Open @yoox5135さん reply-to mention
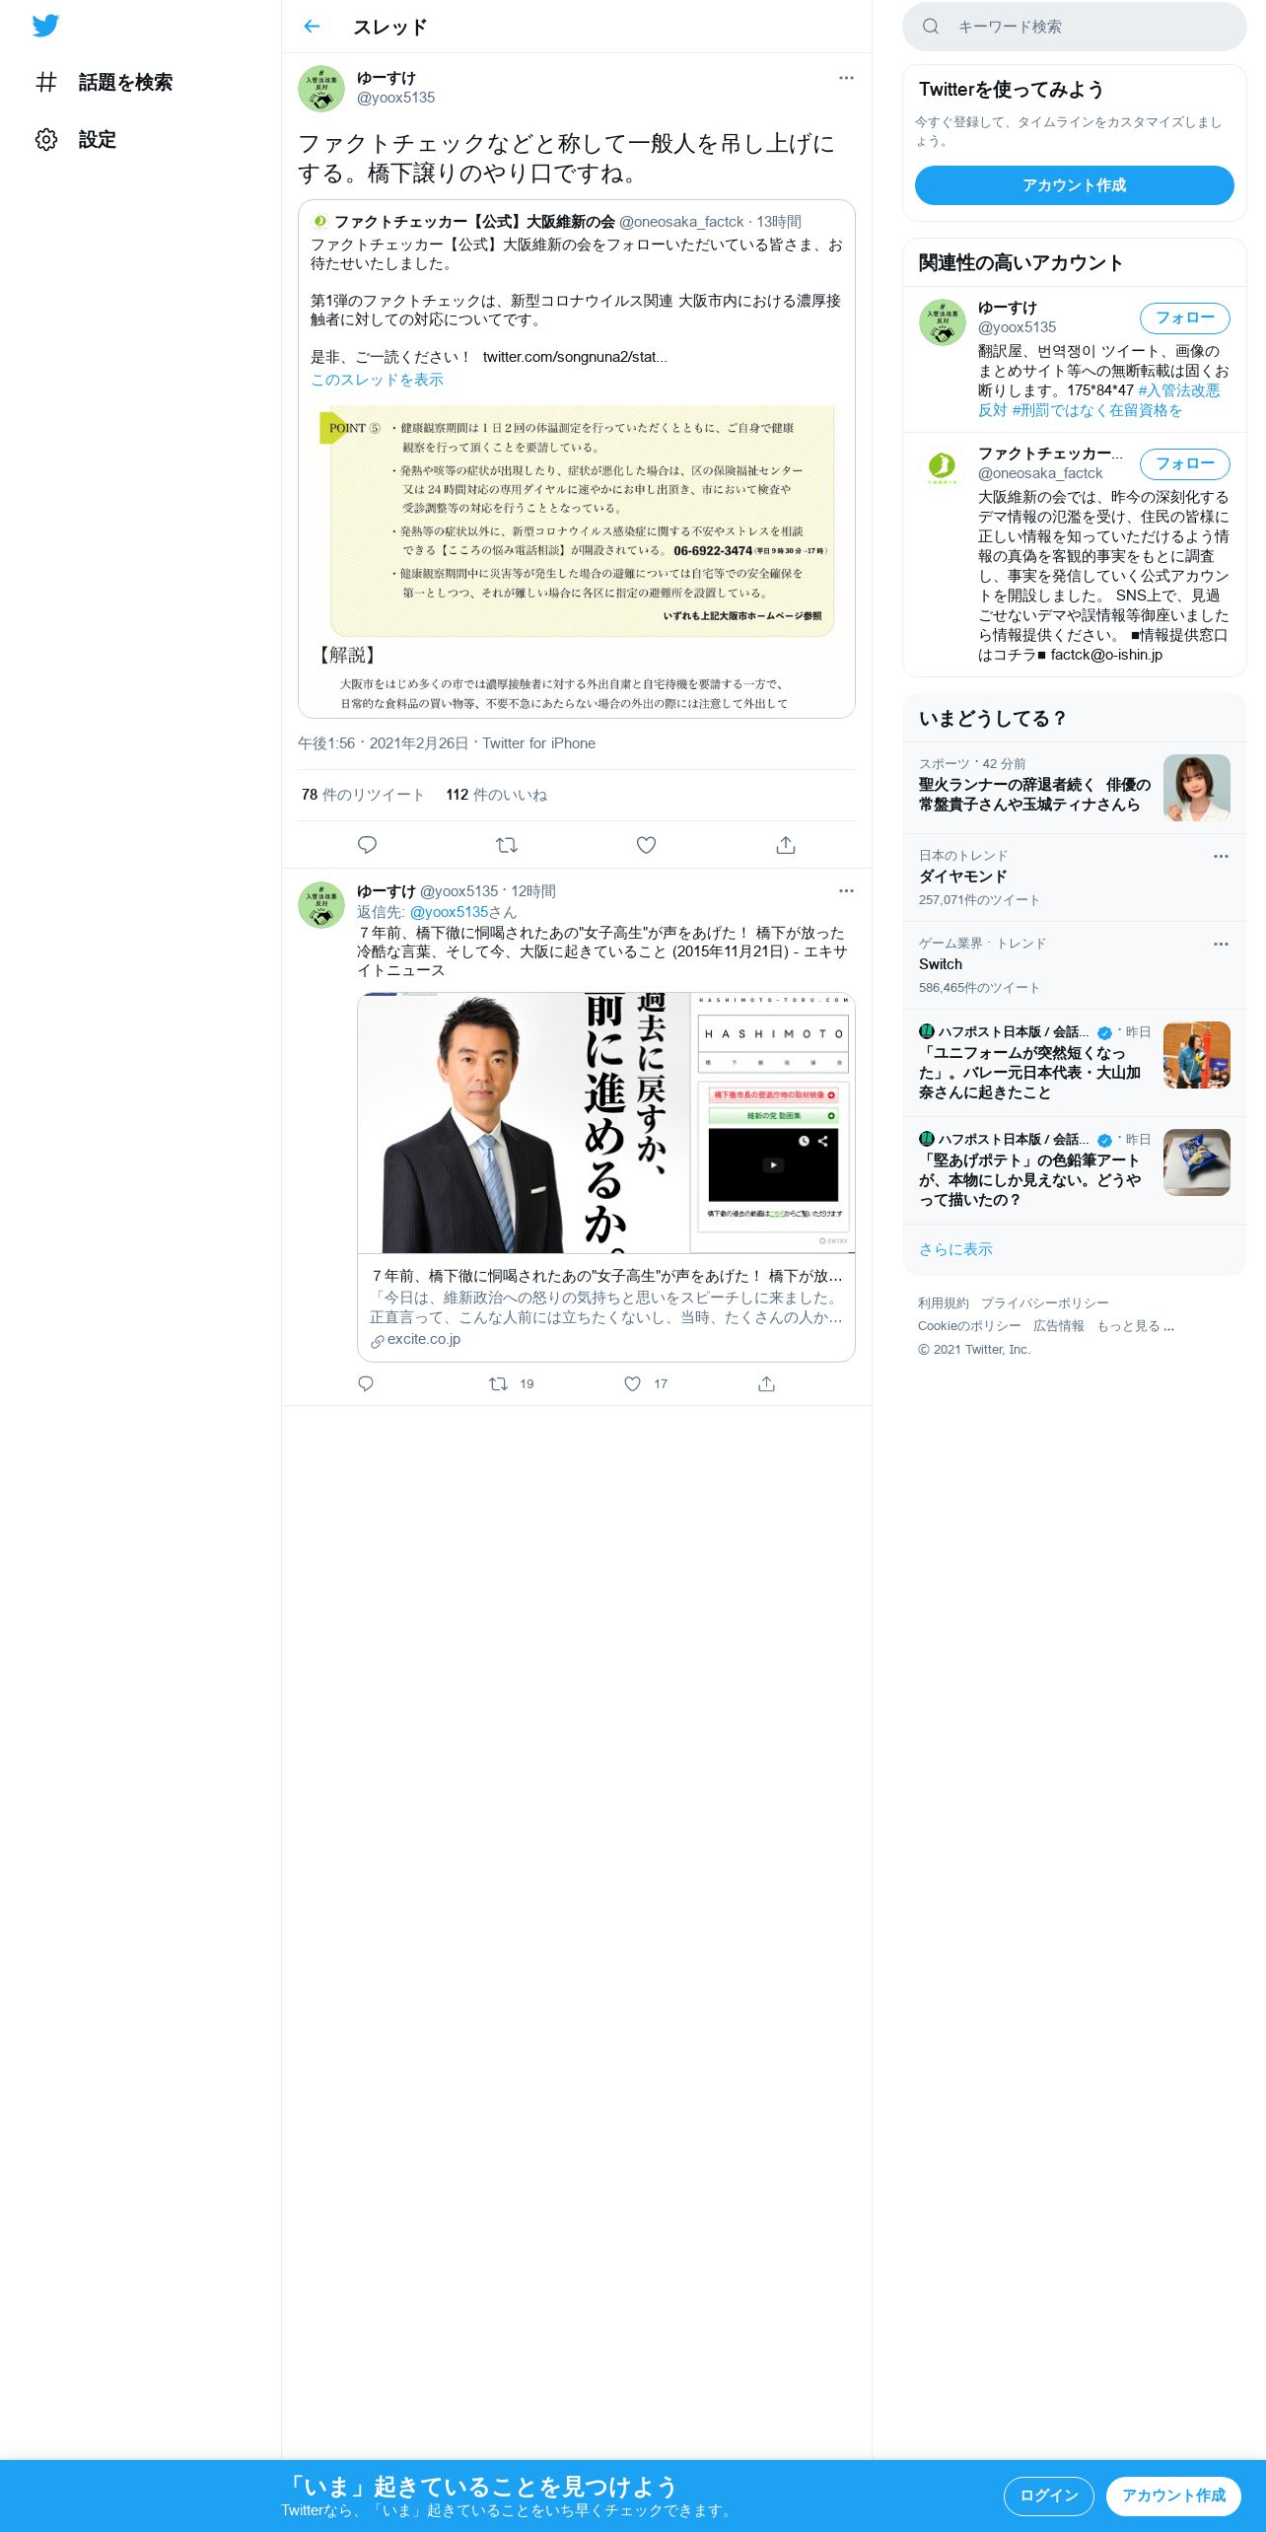This screenshot has height=2532, width=1266. [x=462, y=912]
